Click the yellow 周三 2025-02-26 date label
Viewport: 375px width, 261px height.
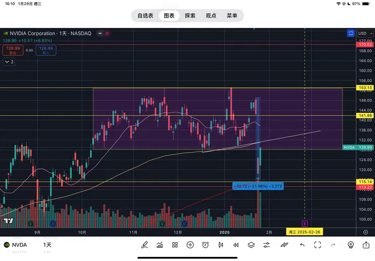(305, 232)
